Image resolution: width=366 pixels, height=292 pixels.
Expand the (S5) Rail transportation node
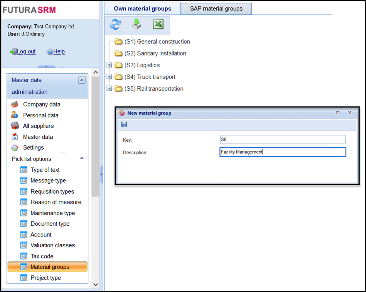tap(110, 89)
